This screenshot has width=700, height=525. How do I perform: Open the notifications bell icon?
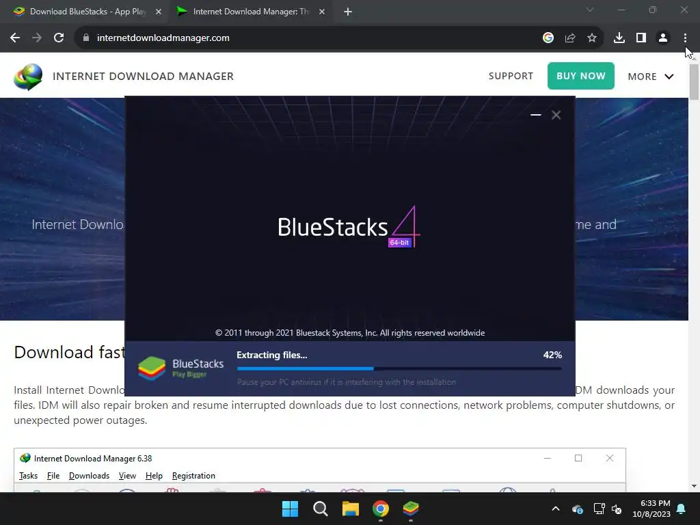[x=682, y=509]
